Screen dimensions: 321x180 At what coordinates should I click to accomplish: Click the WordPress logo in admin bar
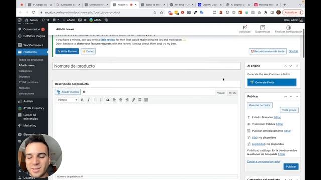(20, 20)
